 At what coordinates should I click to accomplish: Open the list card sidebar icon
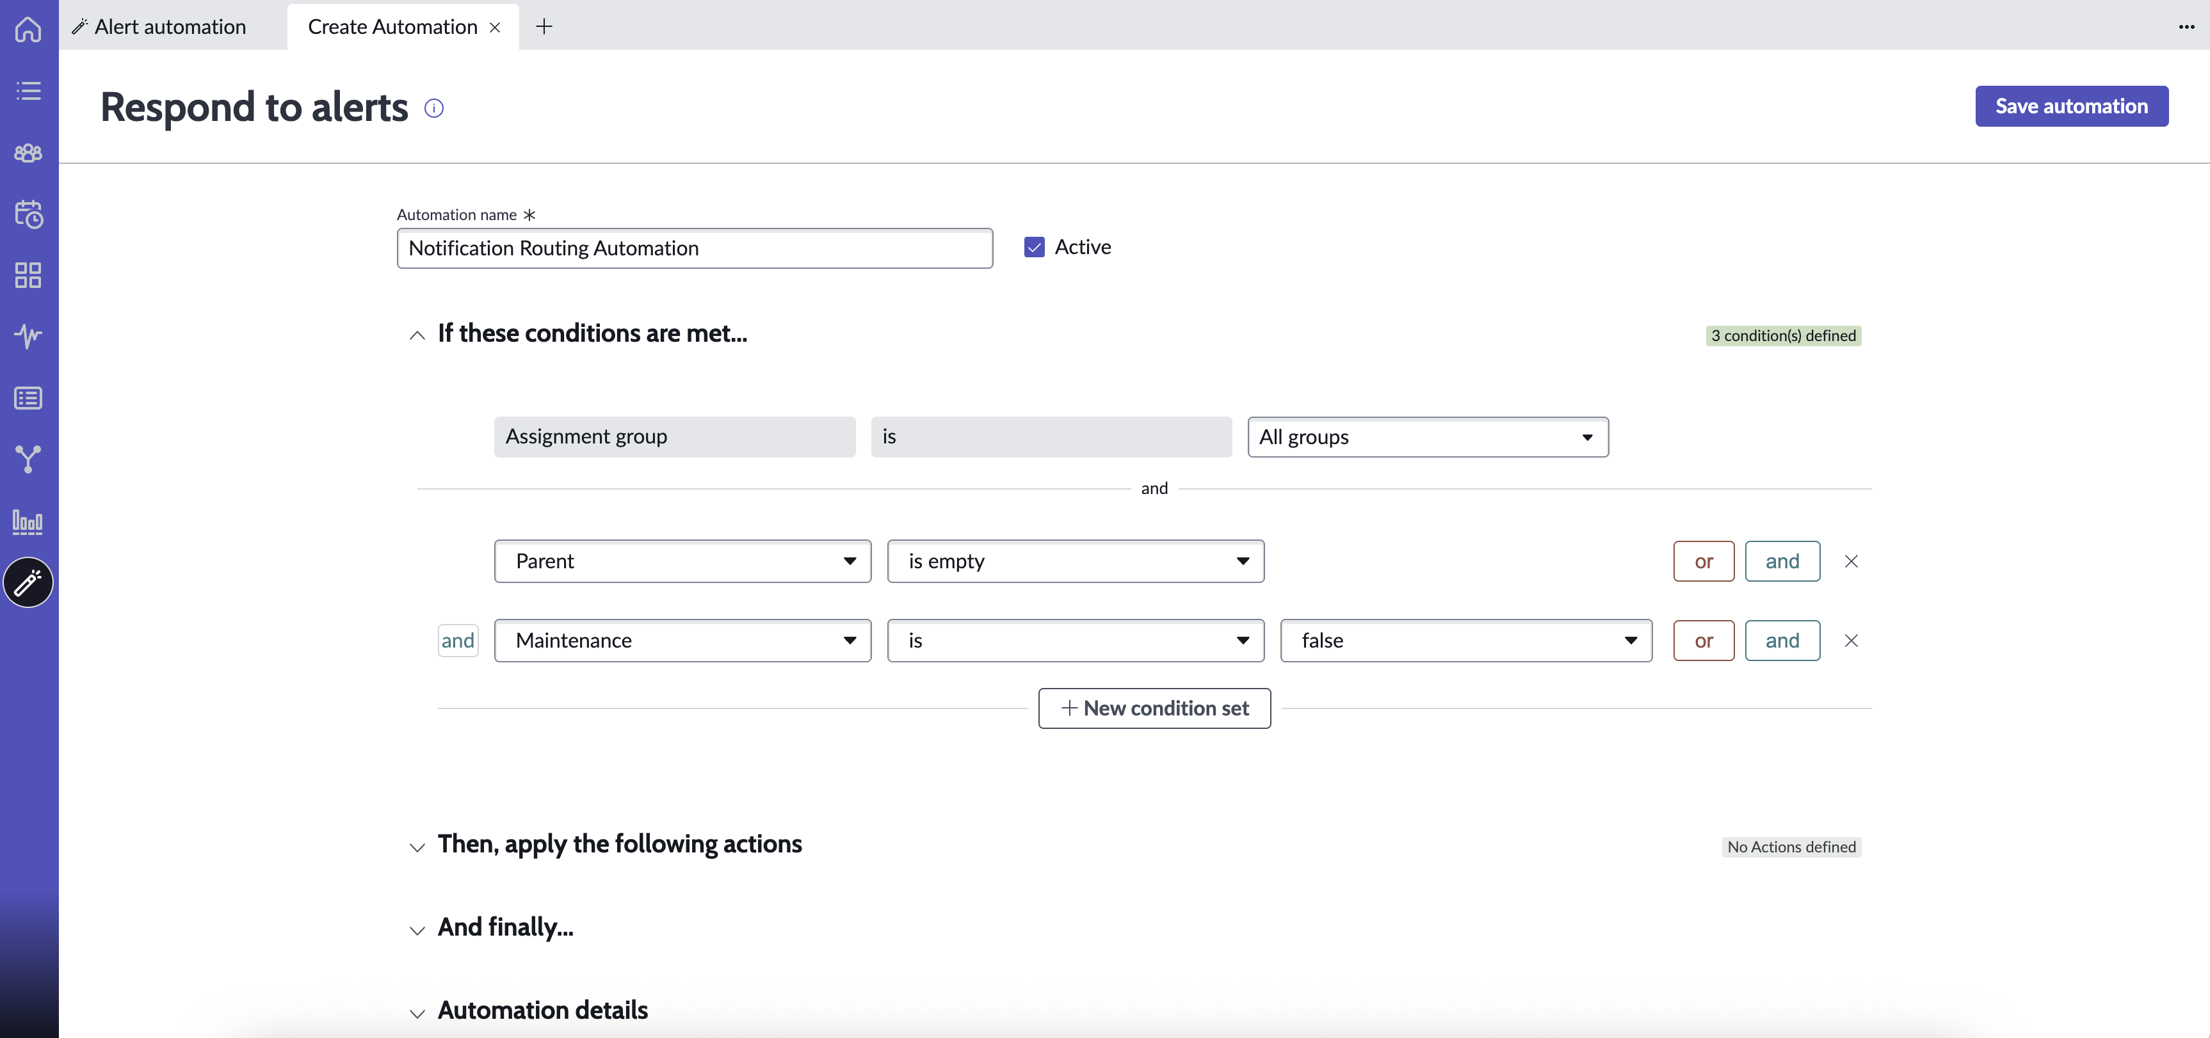point(28,398)
